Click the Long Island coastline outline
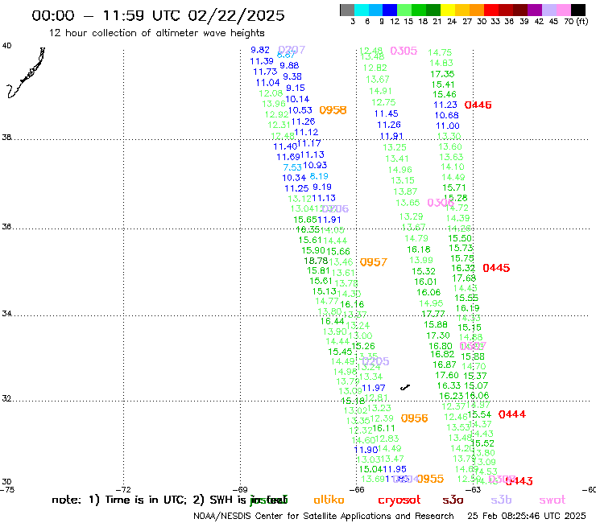 [x=26, y=73]
